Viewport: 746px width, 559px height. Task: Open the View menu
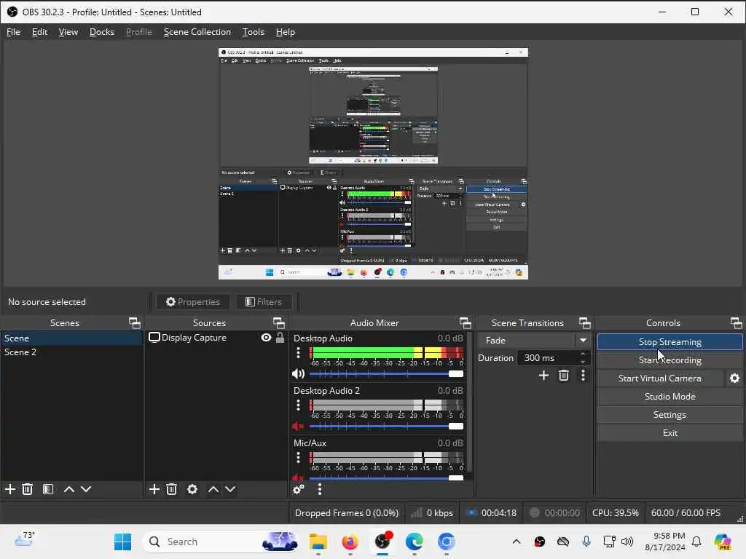pos(68,32)
